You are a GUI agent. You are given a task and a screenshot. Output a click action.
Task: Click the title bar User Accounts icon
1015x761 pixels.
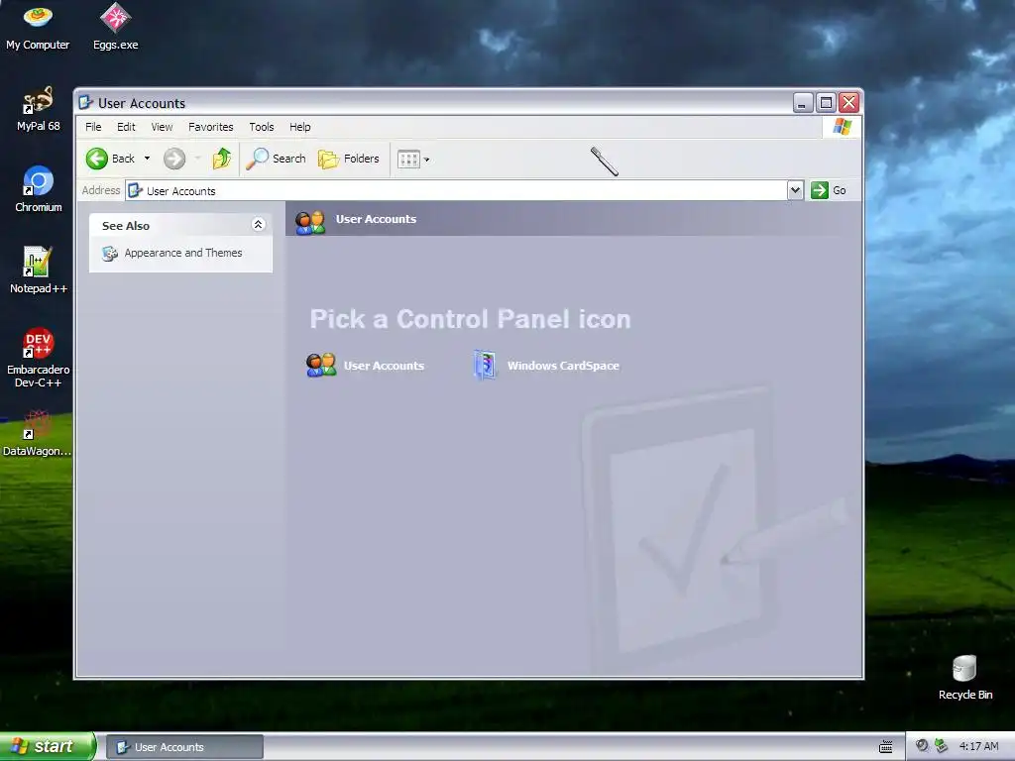click(85, 102)
